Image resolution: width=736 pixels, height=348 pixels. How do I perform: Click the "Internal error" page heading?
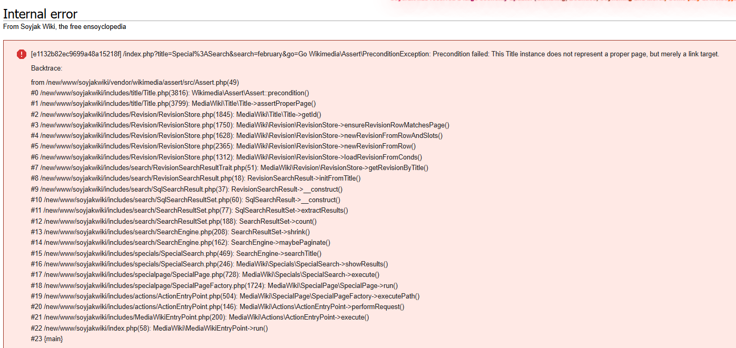coord(41,14)
